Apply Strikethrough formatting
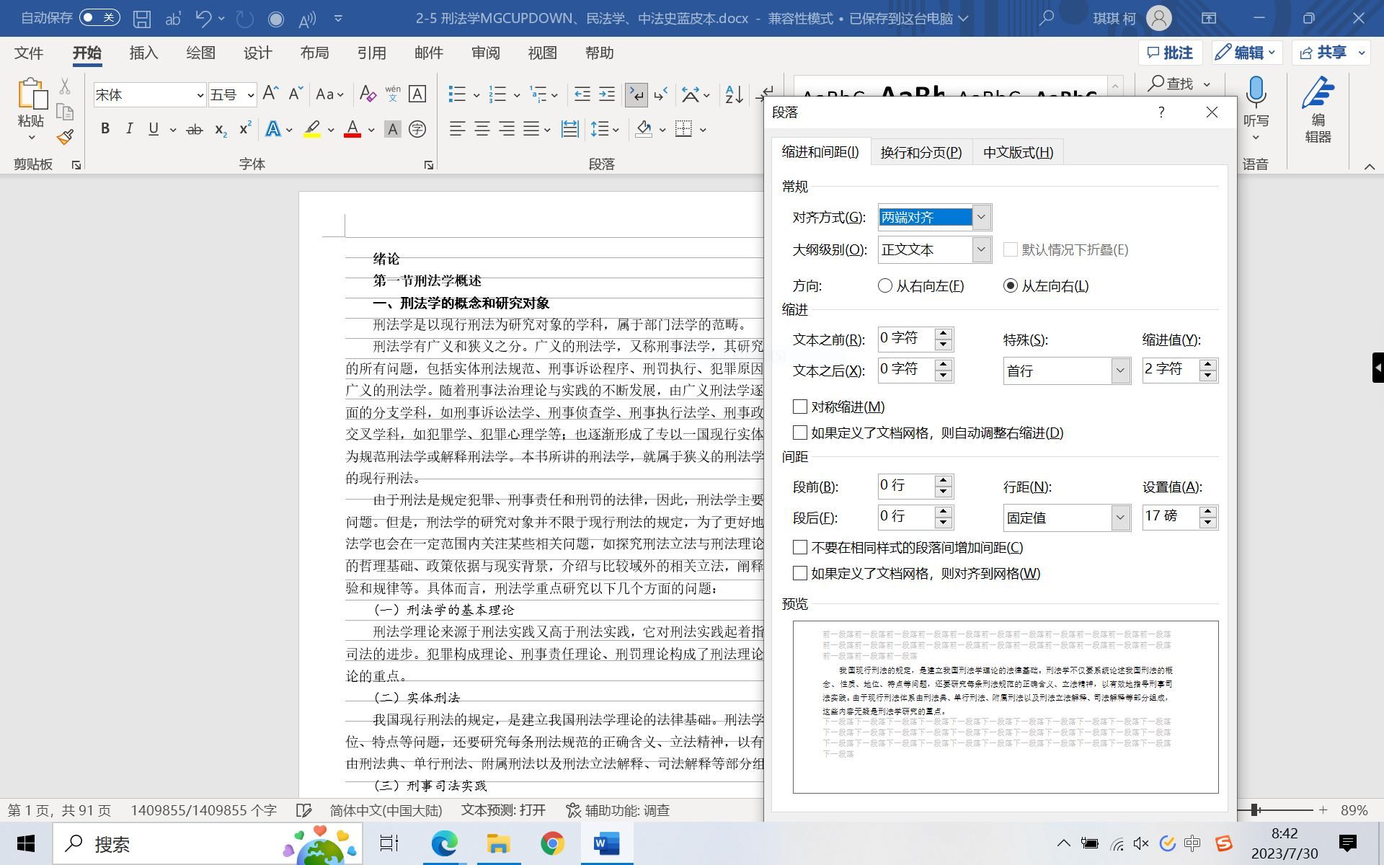This screenshot has width=1384, height=865. (x=195, y=130)
